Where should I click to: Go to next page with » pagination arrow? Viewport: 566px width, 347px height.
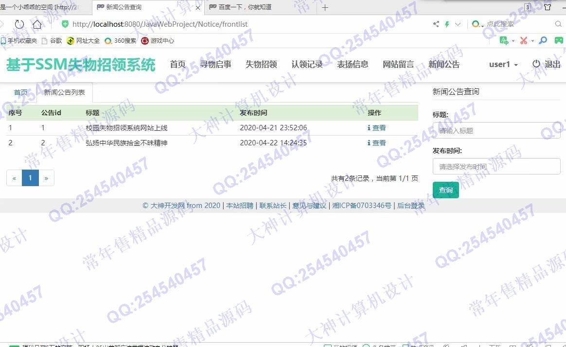pos(46,178)
